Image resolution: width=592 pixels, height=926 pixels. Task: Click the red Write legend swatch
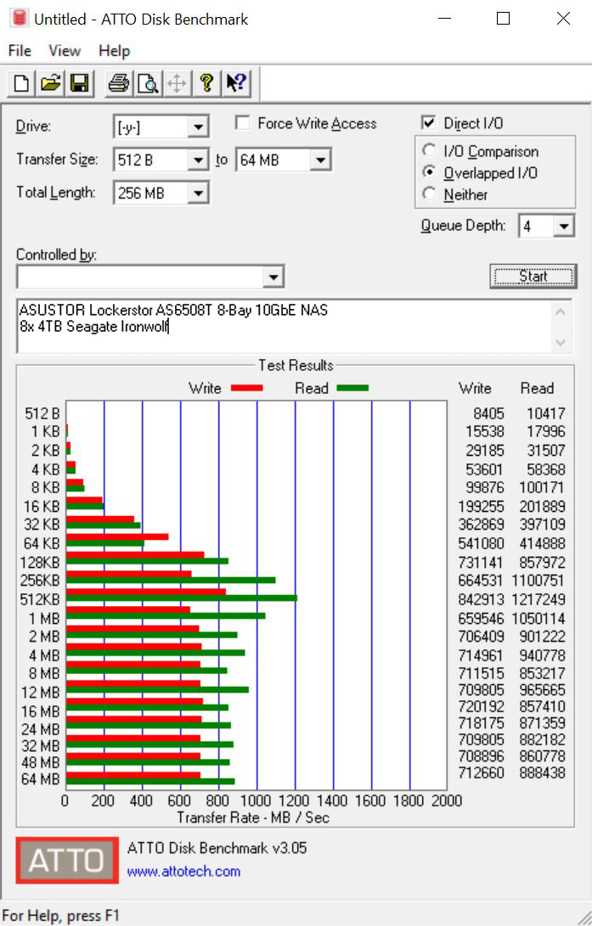click(247, 388)
